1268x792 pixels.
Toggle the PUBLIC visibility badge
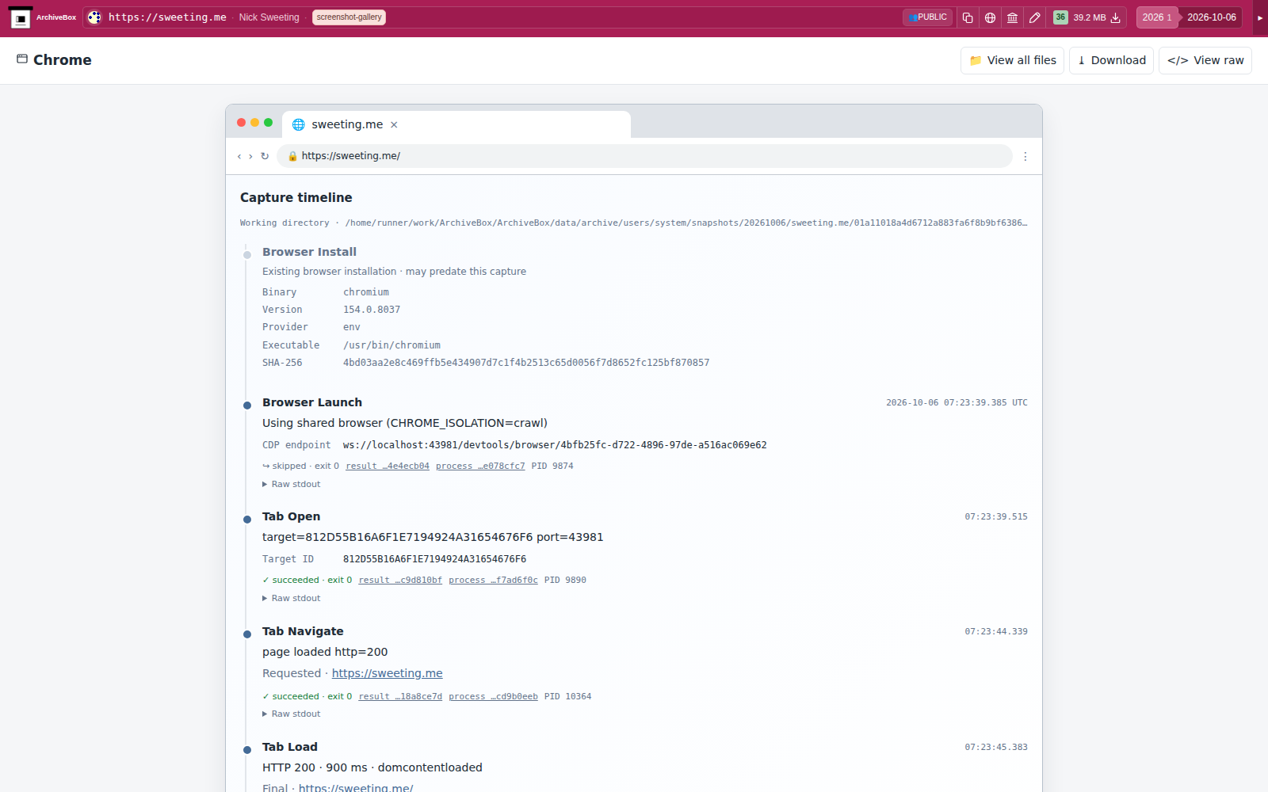tap(927, 17)
